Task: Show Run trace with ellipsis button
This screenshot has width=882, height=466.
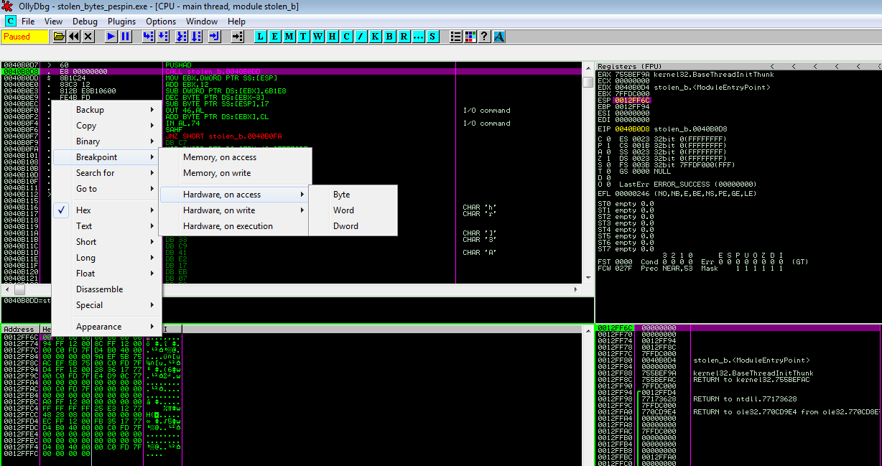Action: pos(417,36)
